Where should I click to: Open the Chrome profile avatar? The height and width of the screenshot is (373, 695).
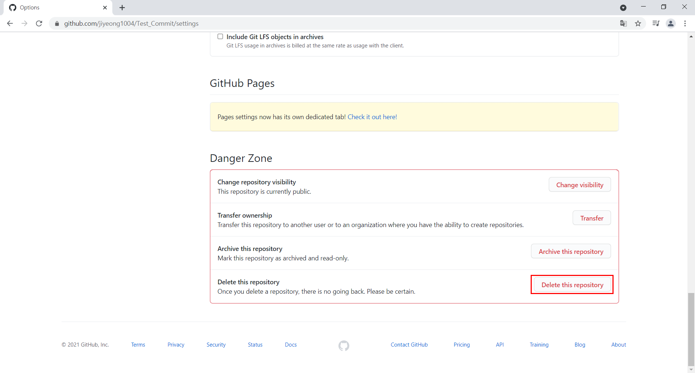click(x=671, y=24)
